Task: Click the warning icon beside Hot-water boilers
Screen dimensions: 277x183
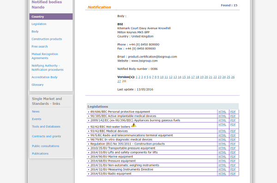Action: tap(134, 125)
